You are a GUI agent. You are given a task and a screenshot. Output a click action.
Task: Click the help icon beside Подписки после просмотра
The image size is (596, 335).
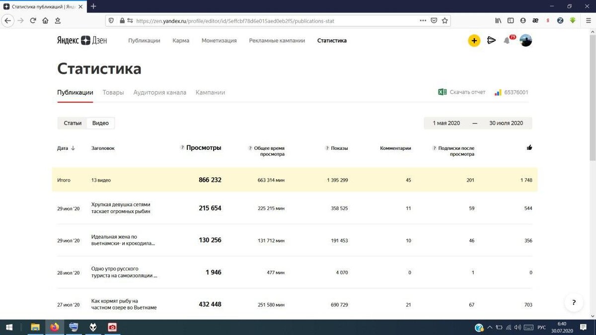[x=434, y=148]
